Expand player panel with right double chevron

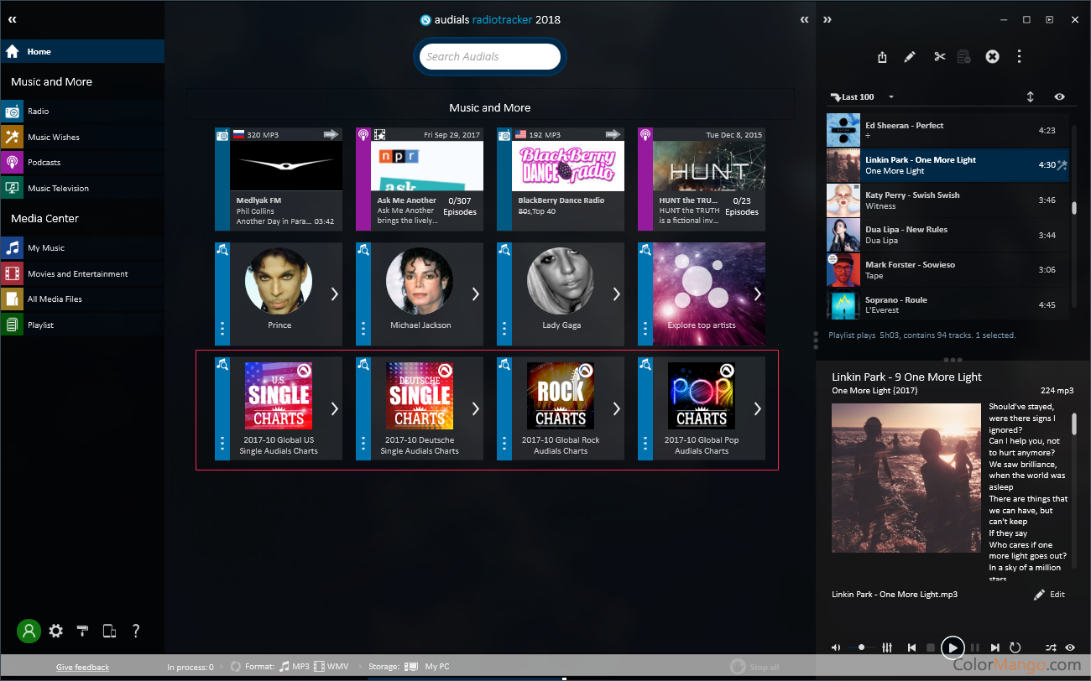point(827,19)
